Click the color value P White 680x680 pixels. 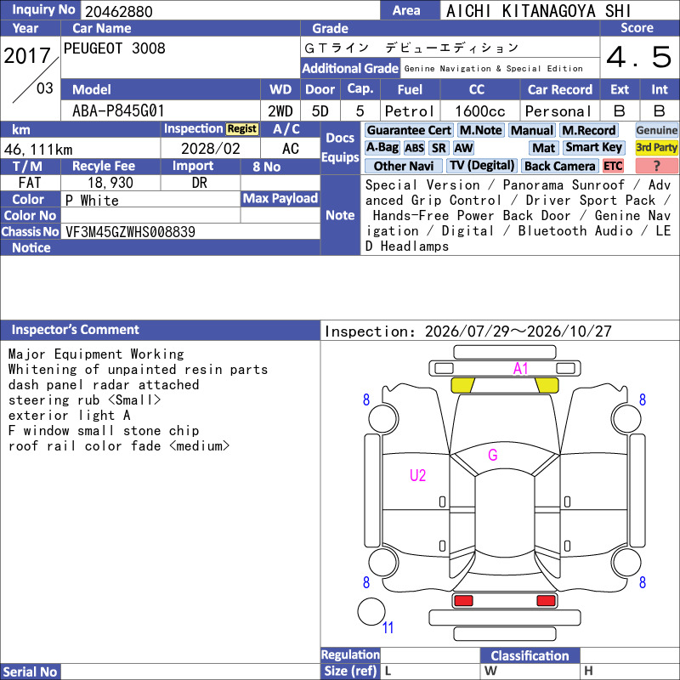point(92,201)
